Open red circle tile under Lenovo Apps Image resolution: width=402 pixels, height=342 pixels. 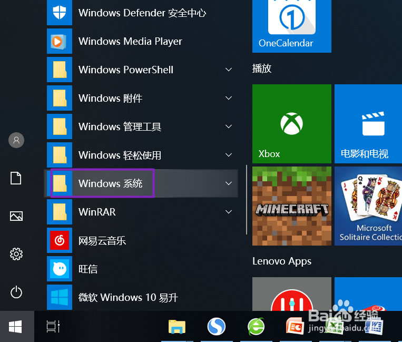click(292, 294)
